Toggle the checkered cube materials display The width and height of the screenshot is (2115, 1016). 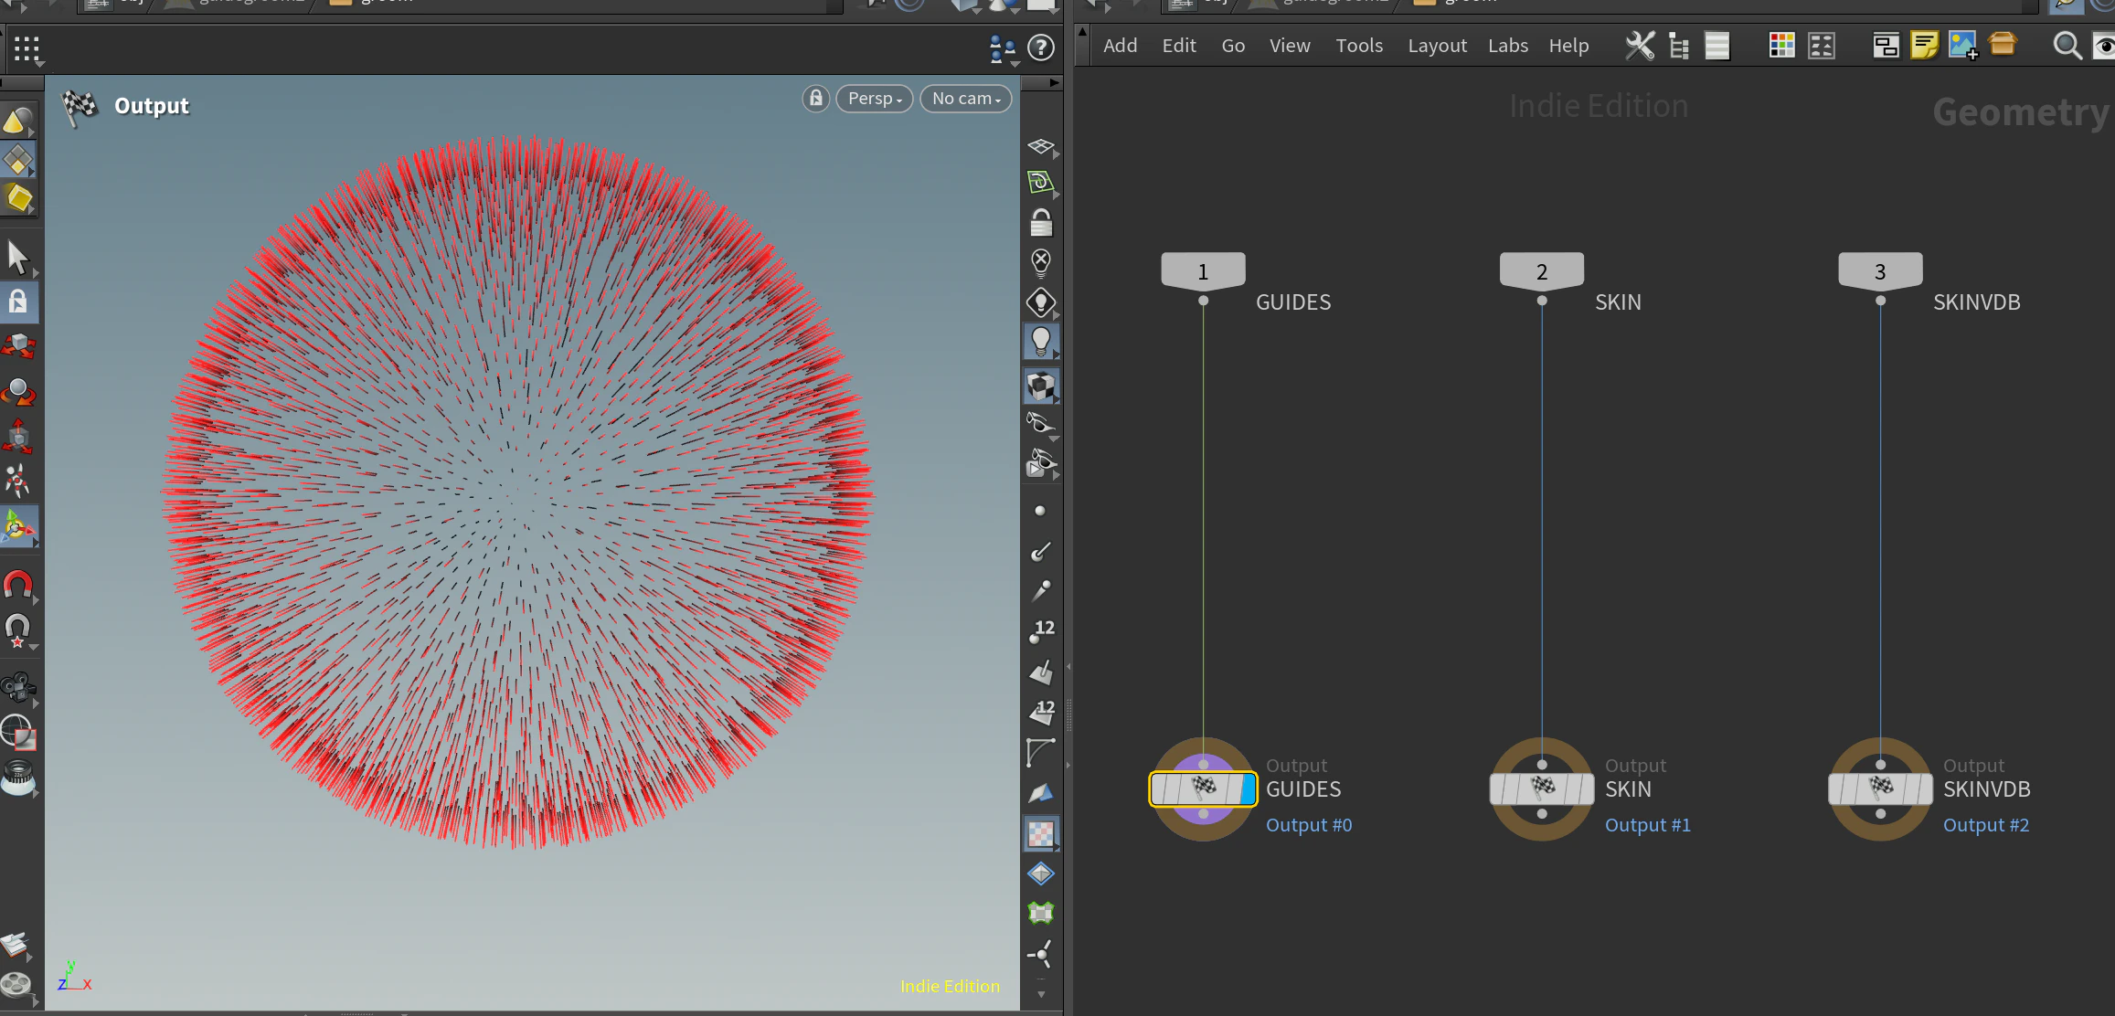click(x=1041, y=386)
